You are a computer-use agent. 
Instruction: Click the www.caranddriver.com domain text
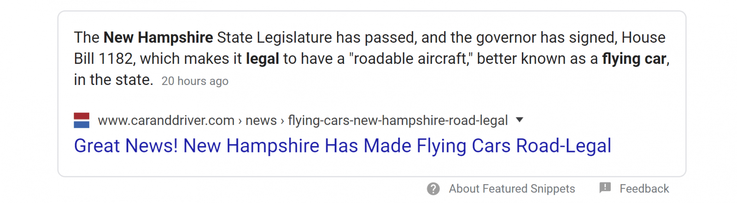(x=166, y=120)
